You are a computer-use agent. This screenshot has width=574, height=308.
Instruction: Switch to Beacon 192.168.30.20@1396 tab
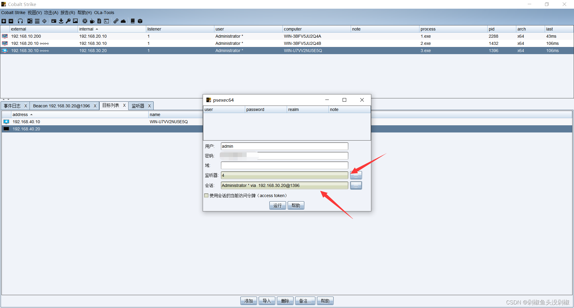(61, 106)
